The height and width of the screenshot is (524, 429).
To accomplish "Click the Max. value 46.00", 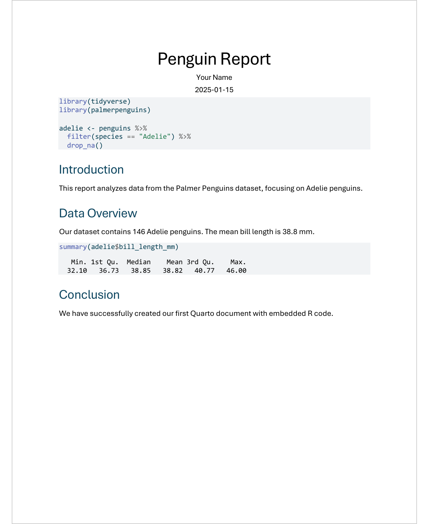I will click(x=236, y=271).
